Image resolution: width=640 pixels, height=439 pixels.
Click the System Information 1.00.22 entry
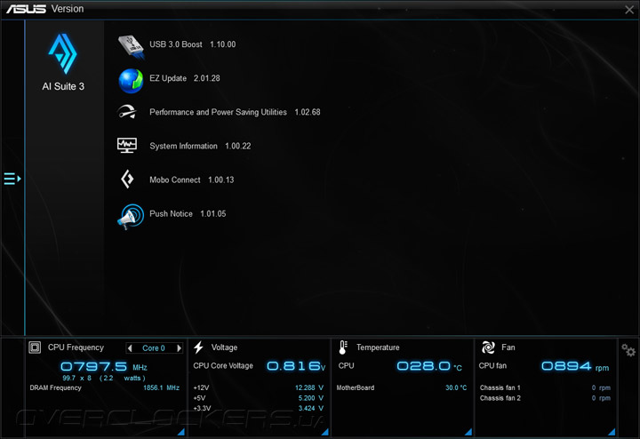[200, 146]
